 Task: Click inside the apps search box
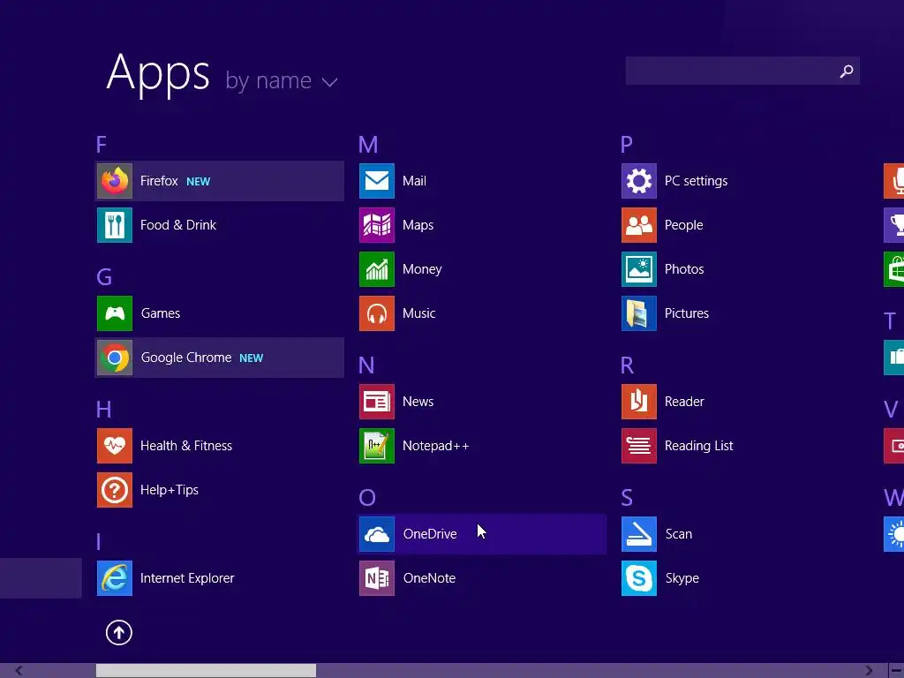click(x=742, y=71)
